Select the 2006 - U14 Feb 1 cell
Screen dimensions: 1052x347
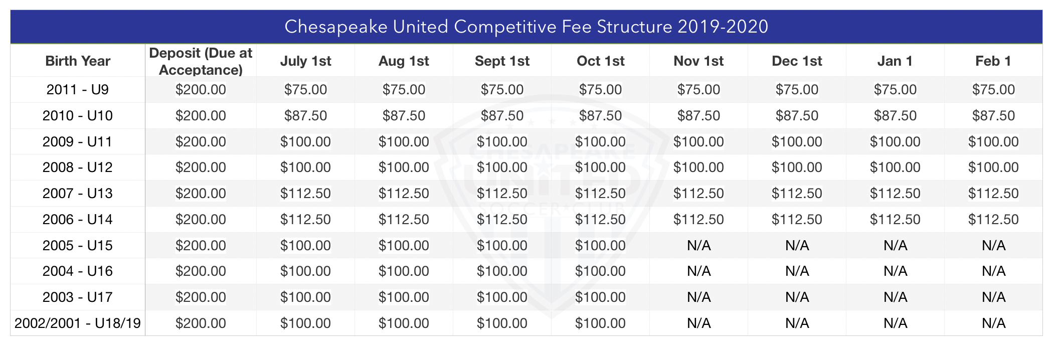pos(993,220)
